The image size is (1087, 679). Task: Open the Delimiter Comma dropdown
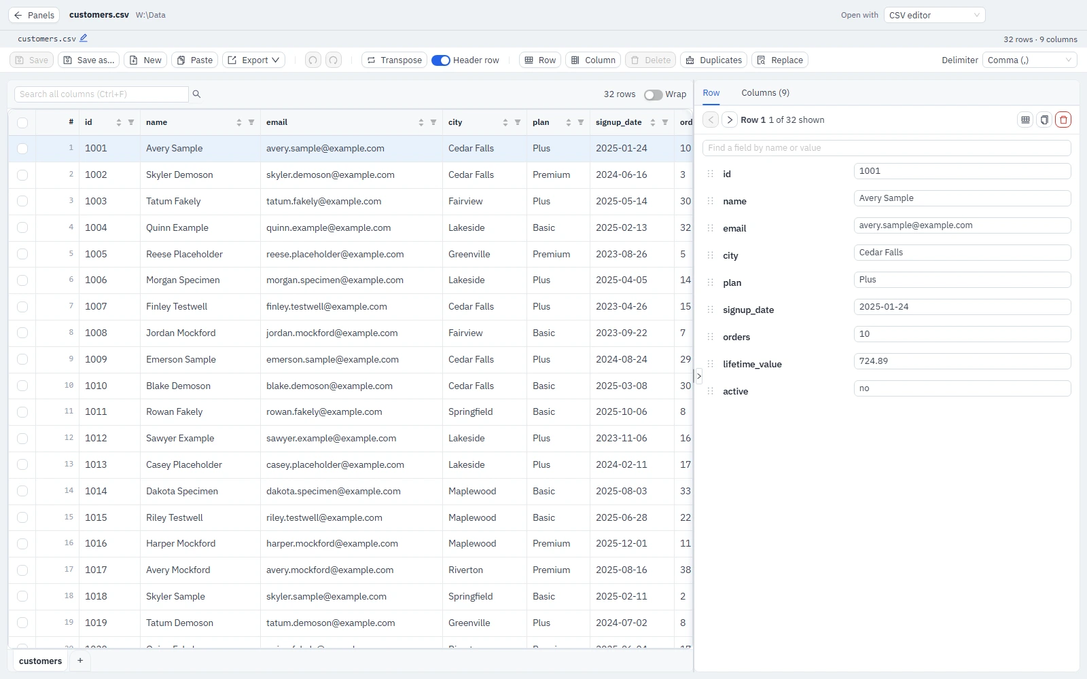coord(1030,60)
